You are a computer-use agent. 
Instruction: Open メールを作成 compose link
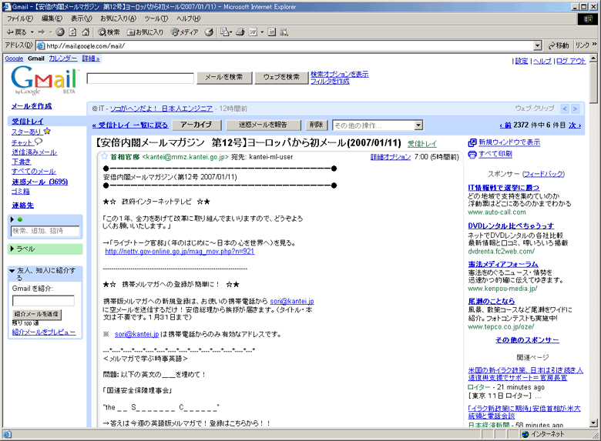(32, 106)
